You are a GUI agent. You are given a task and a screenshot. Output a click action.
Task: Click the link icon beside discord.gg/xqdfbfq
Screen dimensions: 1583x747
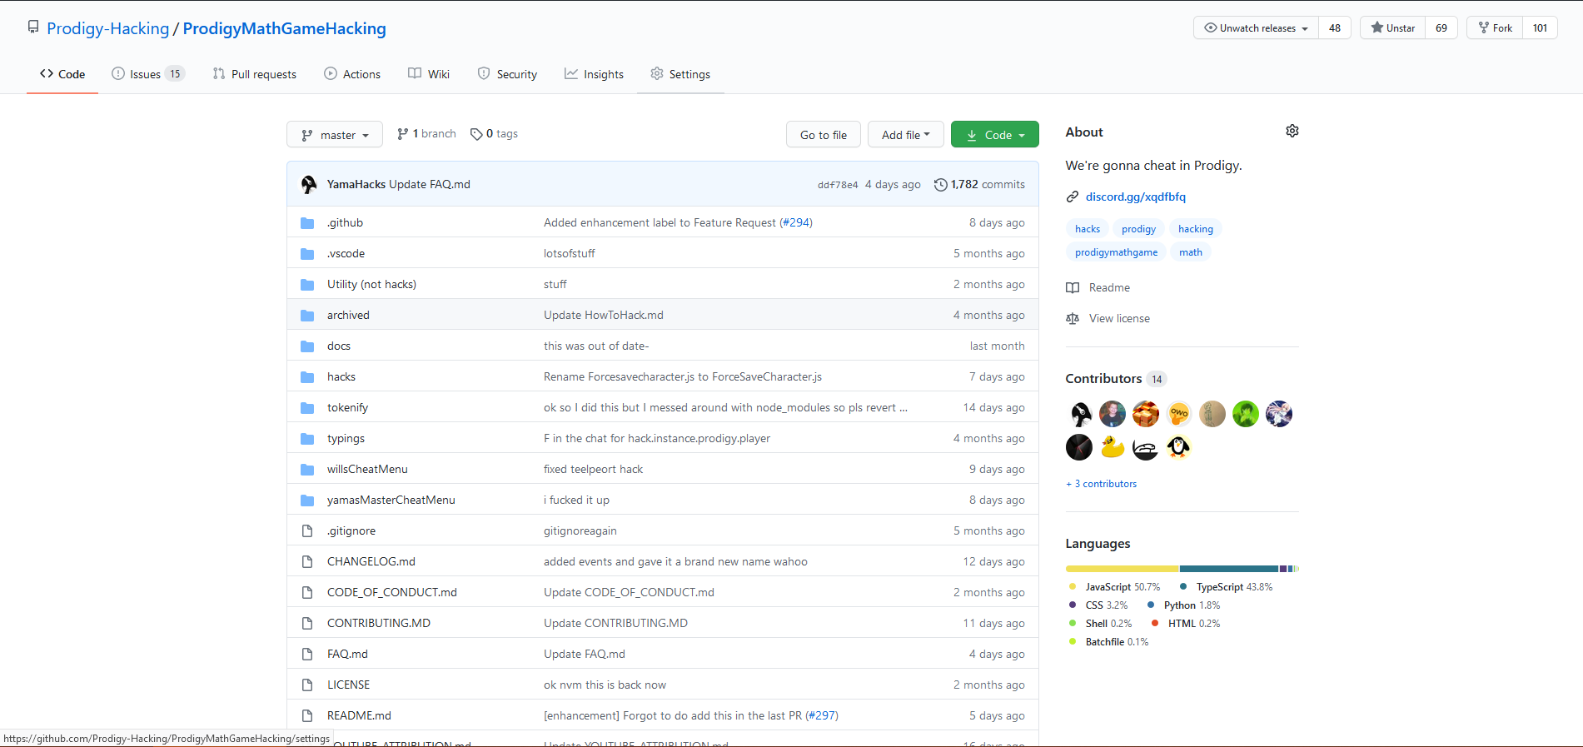[1073, 197]
